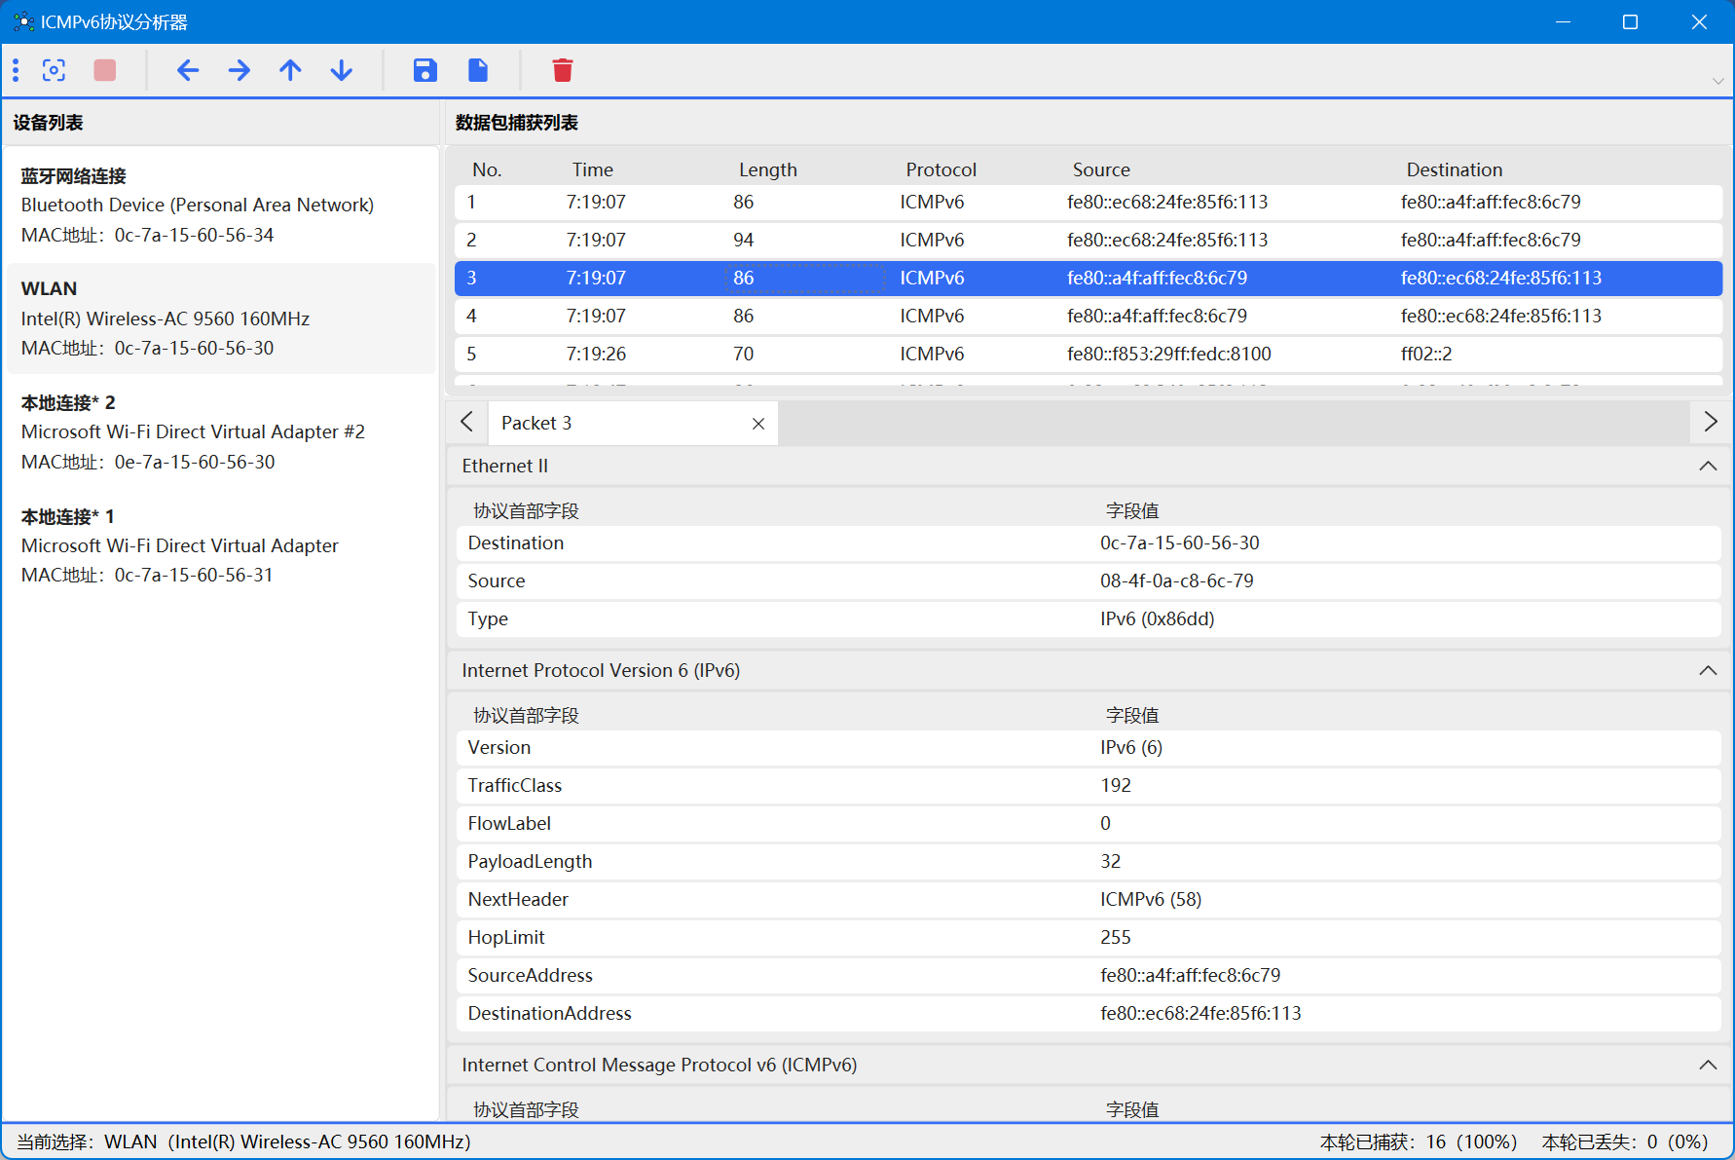This screenshot has height=1160, width=1735.
Task: Sort by the Source column header in packet list
Action: [x=1101, y=170]
